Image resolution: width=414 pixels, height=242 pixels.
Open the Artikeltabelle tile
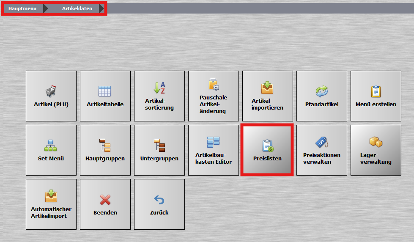(105, 96)
